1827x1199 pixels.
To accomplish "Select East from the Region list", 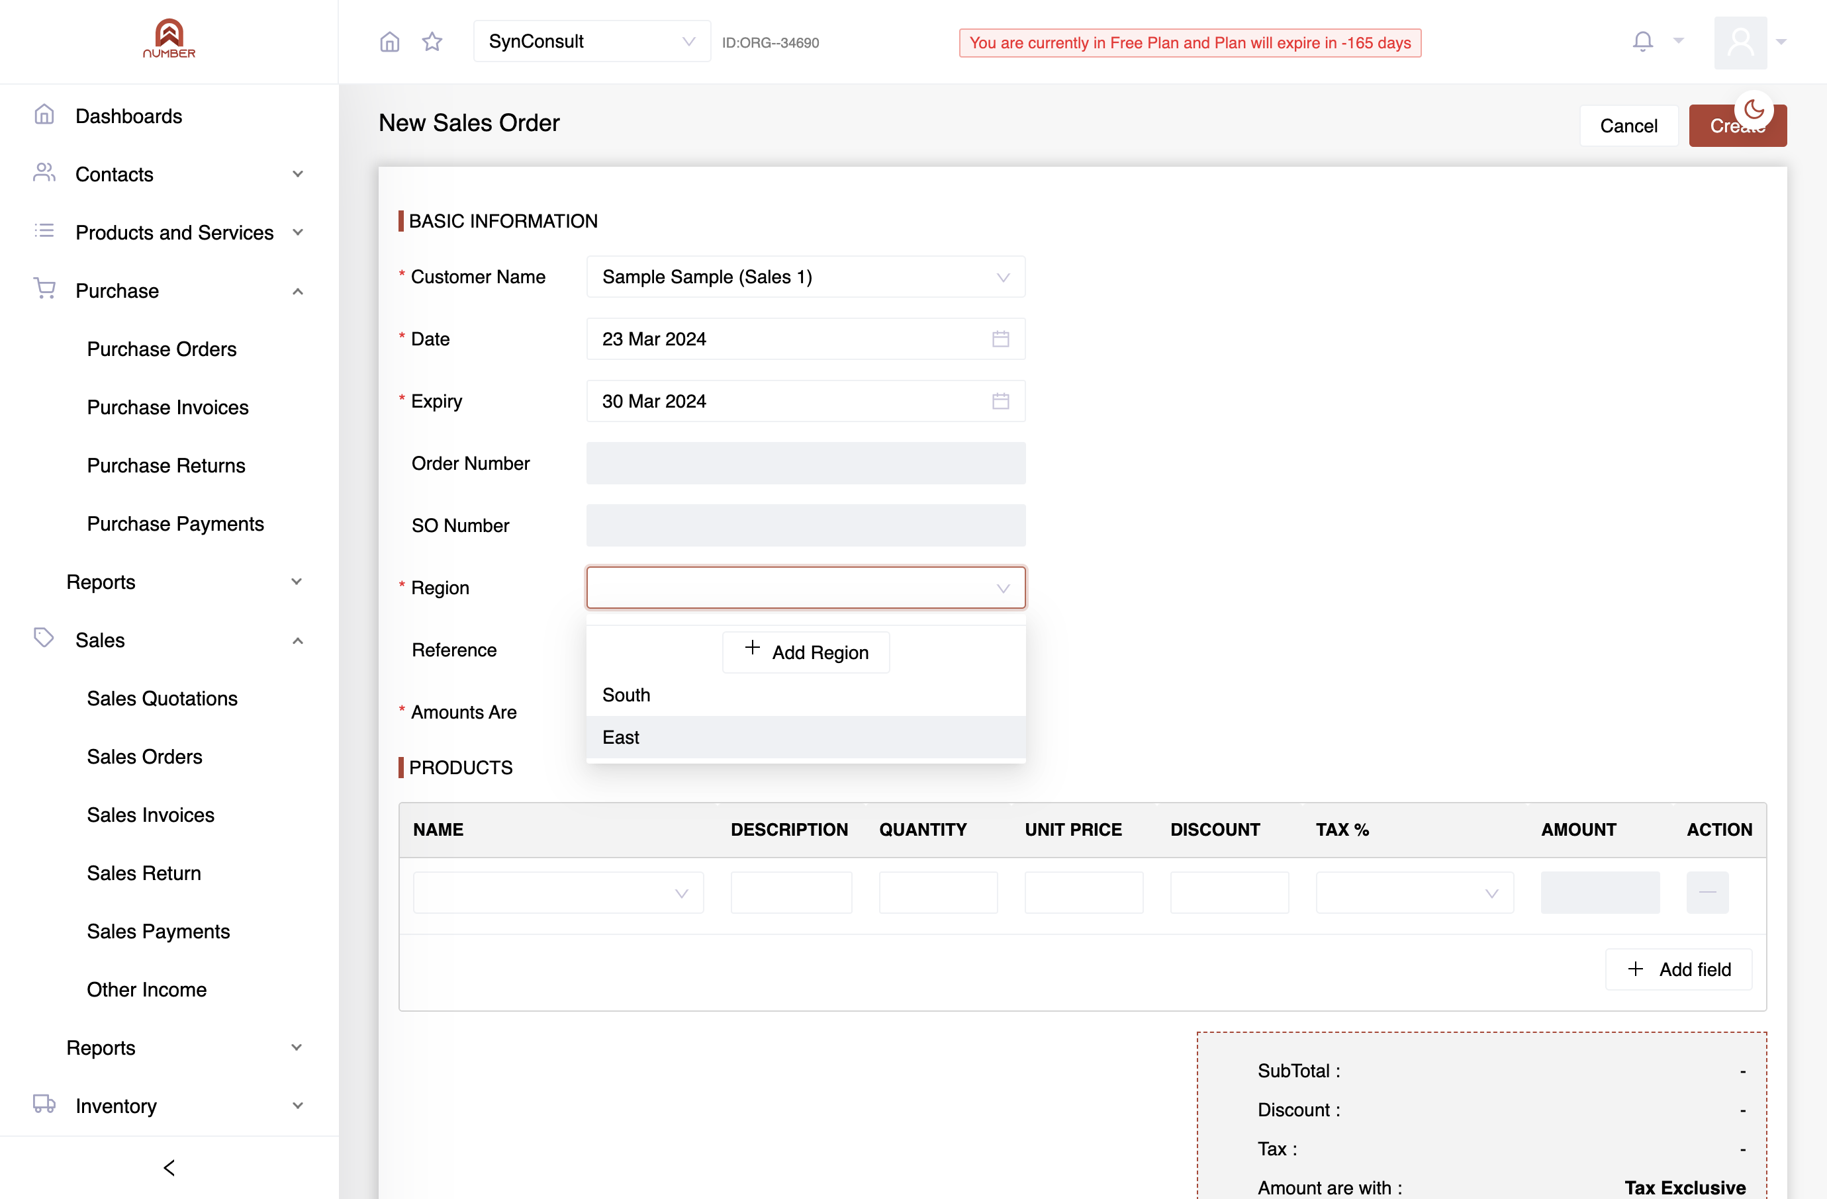I will coord(805,737).
